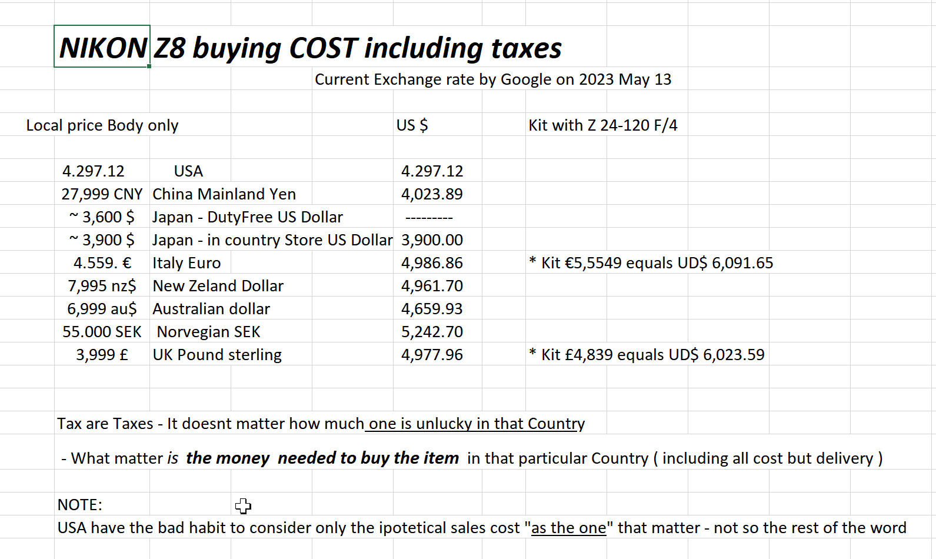This screenshot has height=559, width=936.
Task: Select the 'Japan - DutyFree US Dollar' cell
Action: pos(247,217)
